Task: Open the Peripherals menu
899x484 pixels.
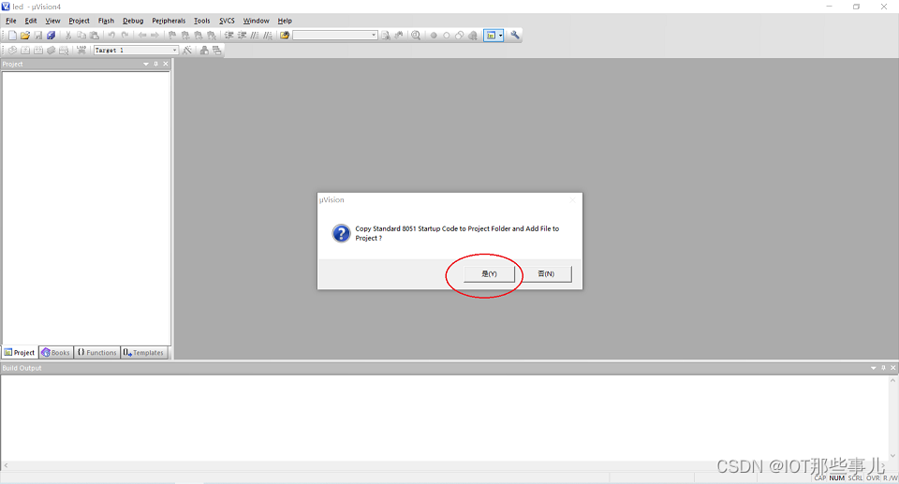Action: pyautogui.click(x=169, y=21)
